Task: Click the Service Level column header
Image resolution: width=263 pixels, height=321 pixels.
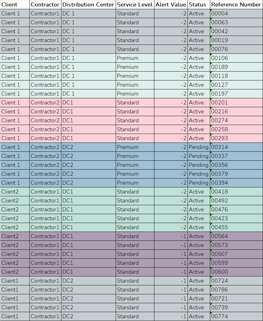Action: (135, 5)
